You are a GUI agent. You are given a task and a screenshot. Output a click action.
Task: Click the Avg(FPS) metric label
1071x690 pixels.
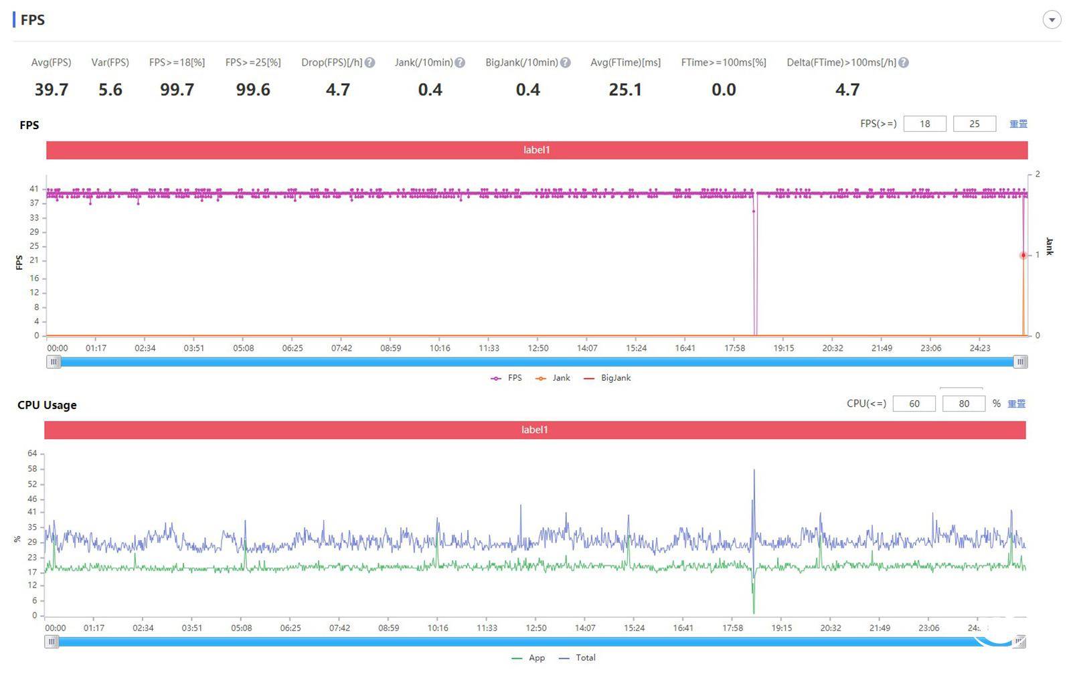tap(52, 63)
